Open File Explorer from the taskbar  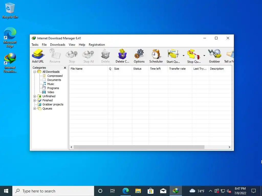[x=138, y=191]
